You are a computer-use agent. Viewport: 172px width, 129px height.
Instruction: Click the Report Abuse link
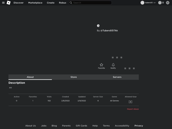tap(133, 109)
